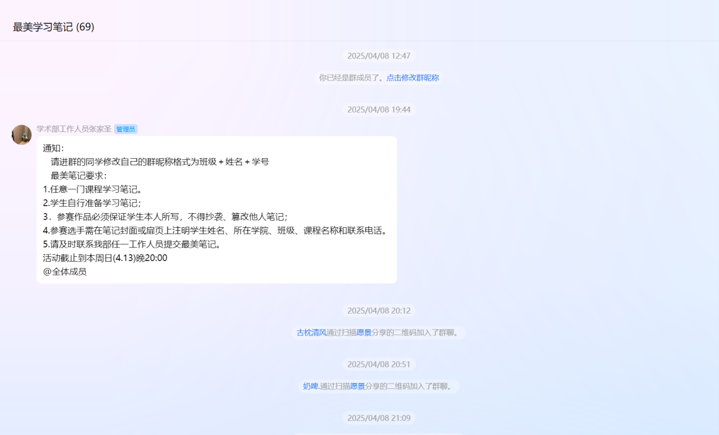Click rule 1 任意一门课程学习笔记

point(93,189)
